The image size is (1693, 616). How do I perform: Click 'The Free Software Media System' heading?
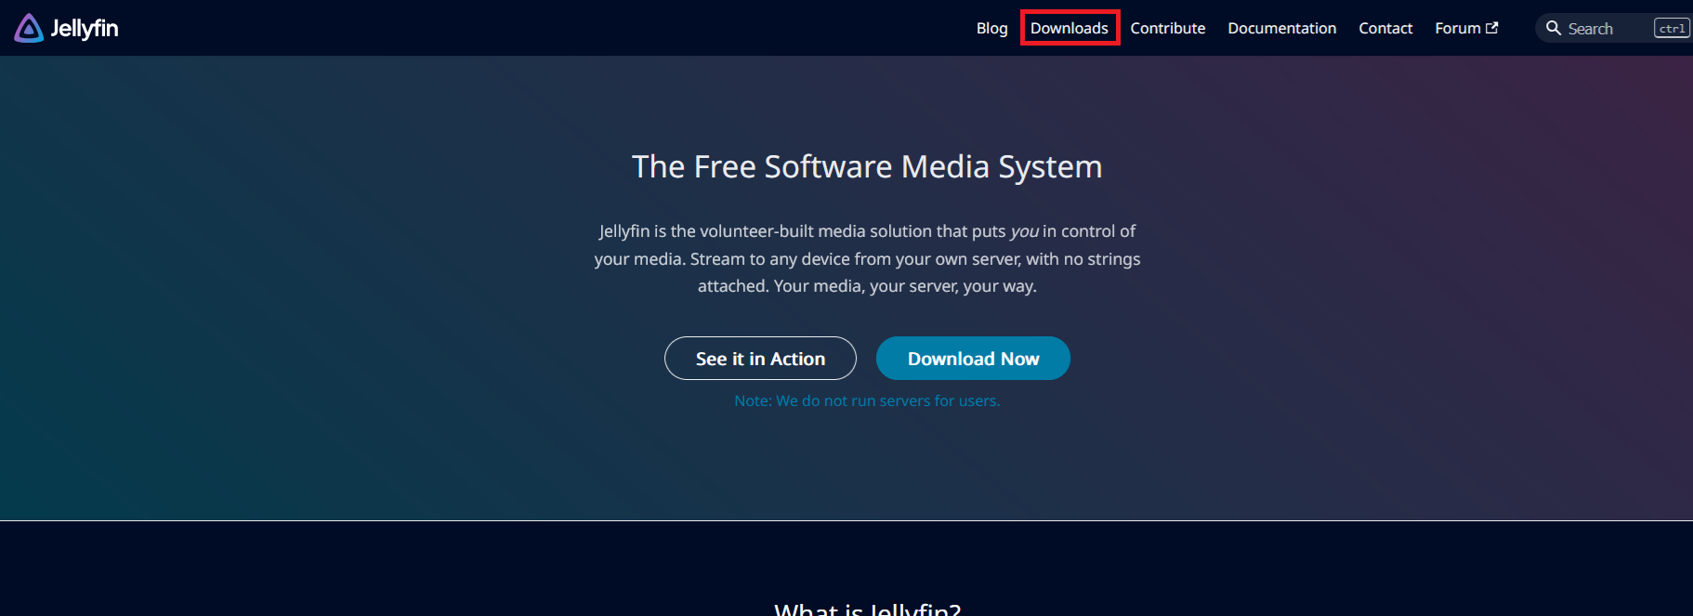[x=867, y=167]
